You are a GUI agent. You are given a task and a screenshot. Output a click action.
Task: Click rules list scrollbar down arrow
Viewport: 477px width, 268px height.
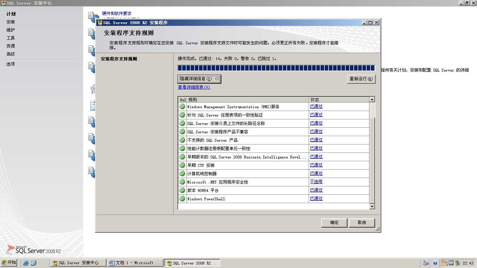372,207
